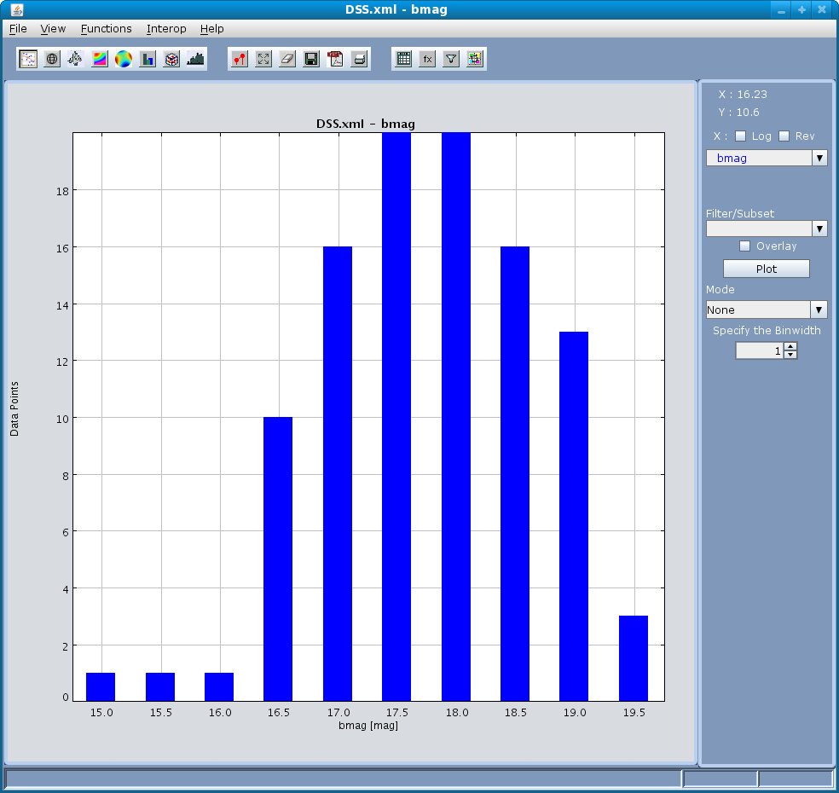
Task: Choose the histogram bar chart icon
Action: click(148, 60)
